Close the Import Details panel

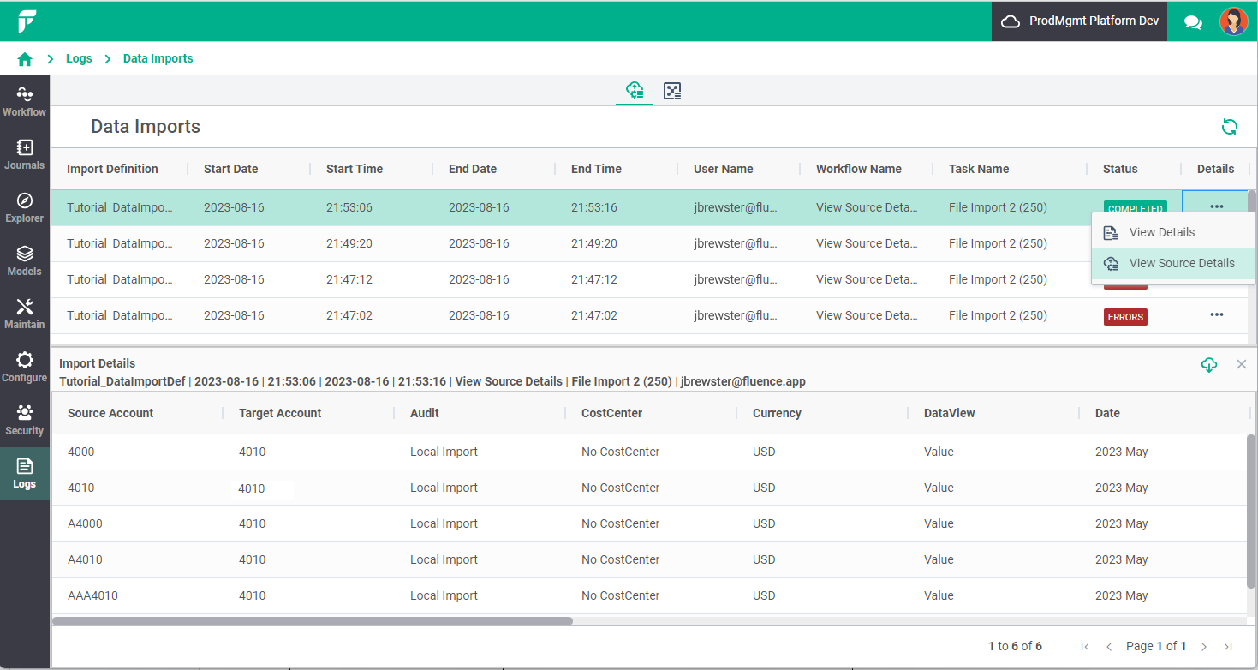(x=1242, y=364)
